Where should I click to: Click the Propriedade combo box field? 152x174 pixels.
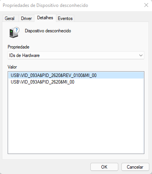pos(76,55)
